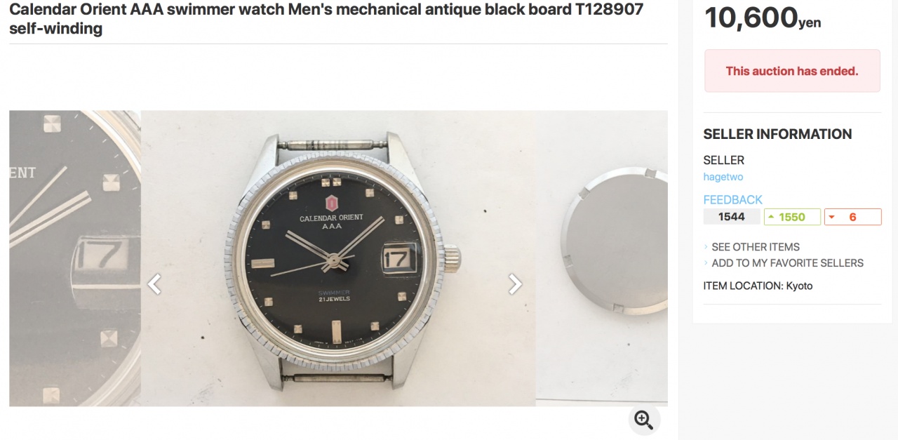Select the right case back thumbnail
The height and width of the screenshot is (440, 898).
tap(602, 258)
